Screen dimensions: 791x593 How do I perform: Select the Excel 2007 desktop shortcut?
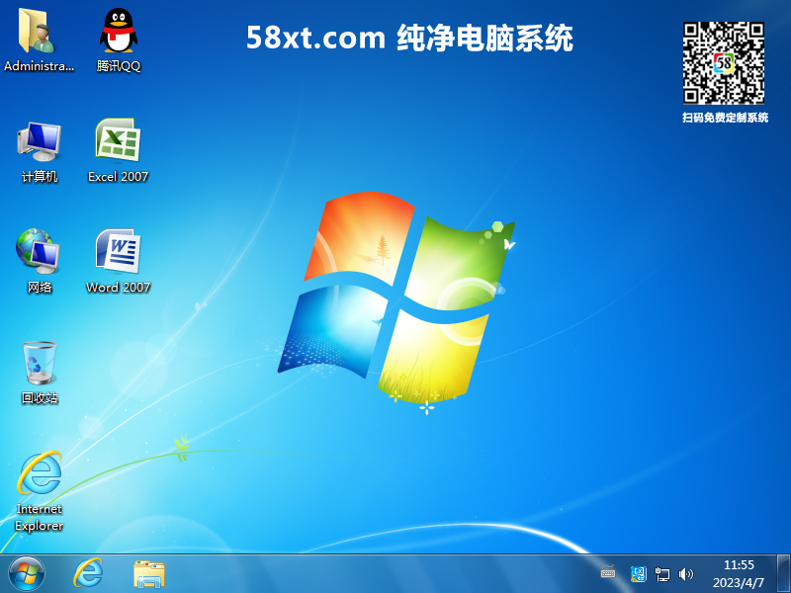point(118,150)
